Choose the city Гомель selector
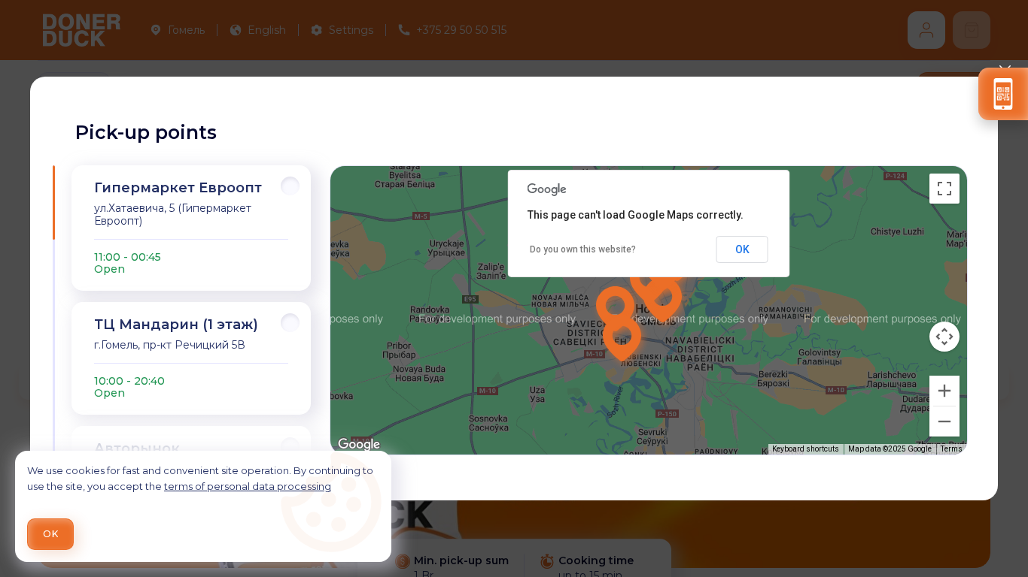This screenshot has height=577, width=1028. point(178,30)
